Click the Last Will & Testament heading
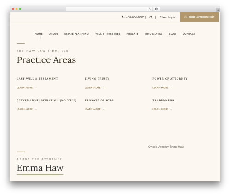 tap(37, 79)
